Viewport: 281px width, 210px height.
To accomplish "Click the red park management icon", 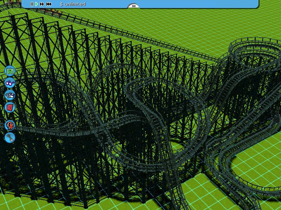I will 10,107.
